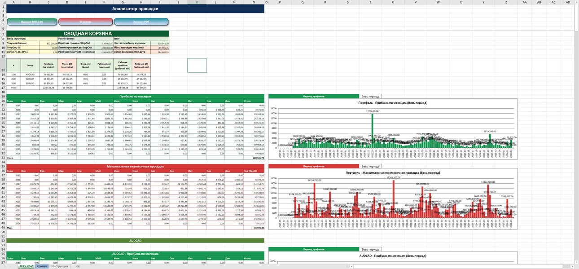The height and width of the screenshot is (269, 579).
Task: Click the Чистая прибыль корзины label
Action: coord(132,43)
